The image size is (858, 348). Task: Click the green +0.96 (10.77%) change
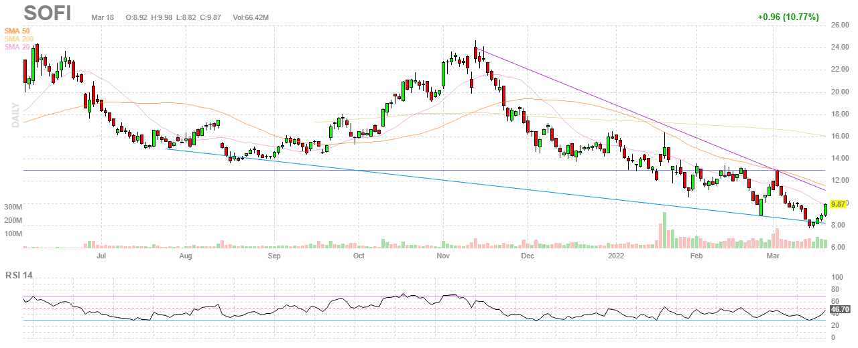(x=788, y=17)
